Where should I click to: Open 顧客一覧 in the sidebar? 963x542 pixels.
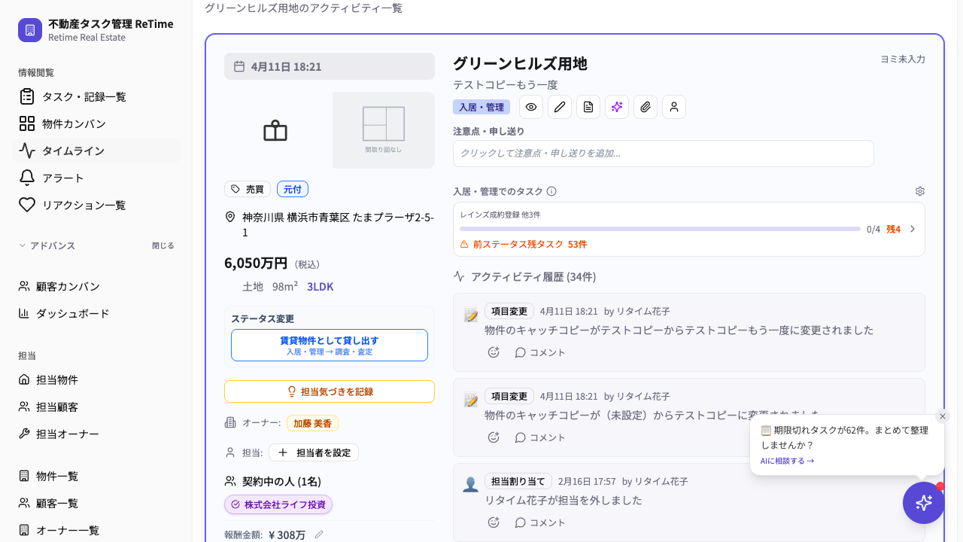[96, 503]
